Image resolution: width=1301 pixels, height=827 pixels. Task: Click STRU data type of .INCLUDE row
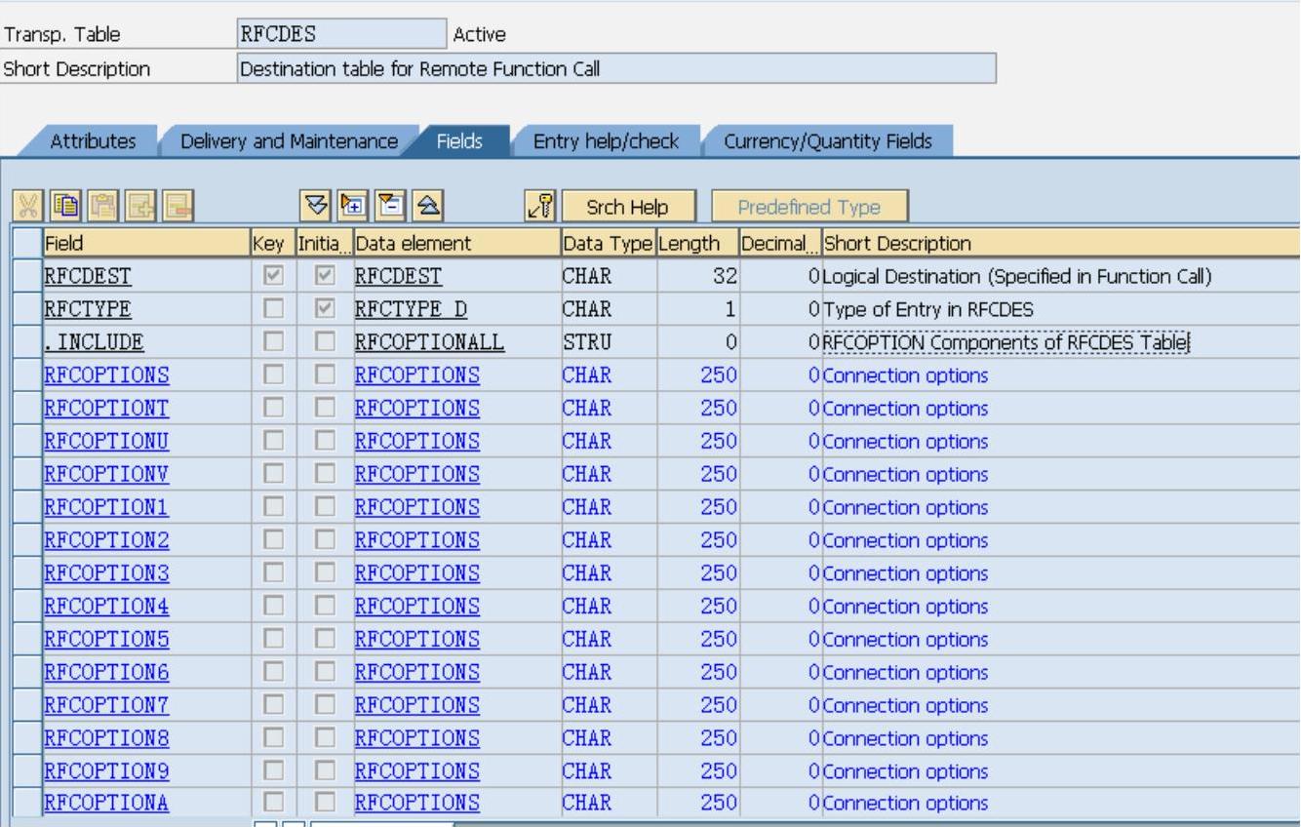587,342
